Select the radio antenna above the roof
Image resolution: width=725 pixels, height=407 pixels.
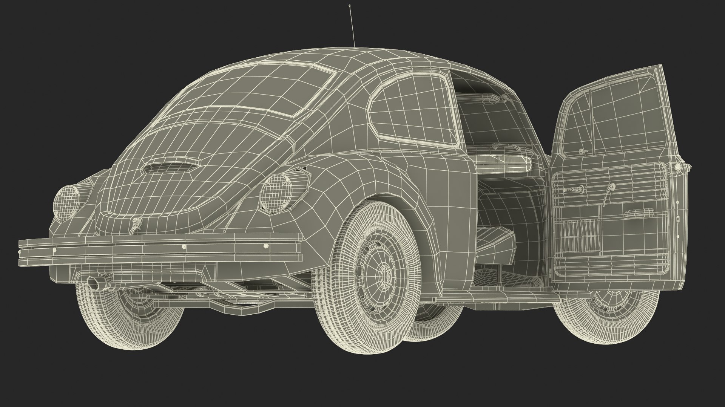(352, 26)
